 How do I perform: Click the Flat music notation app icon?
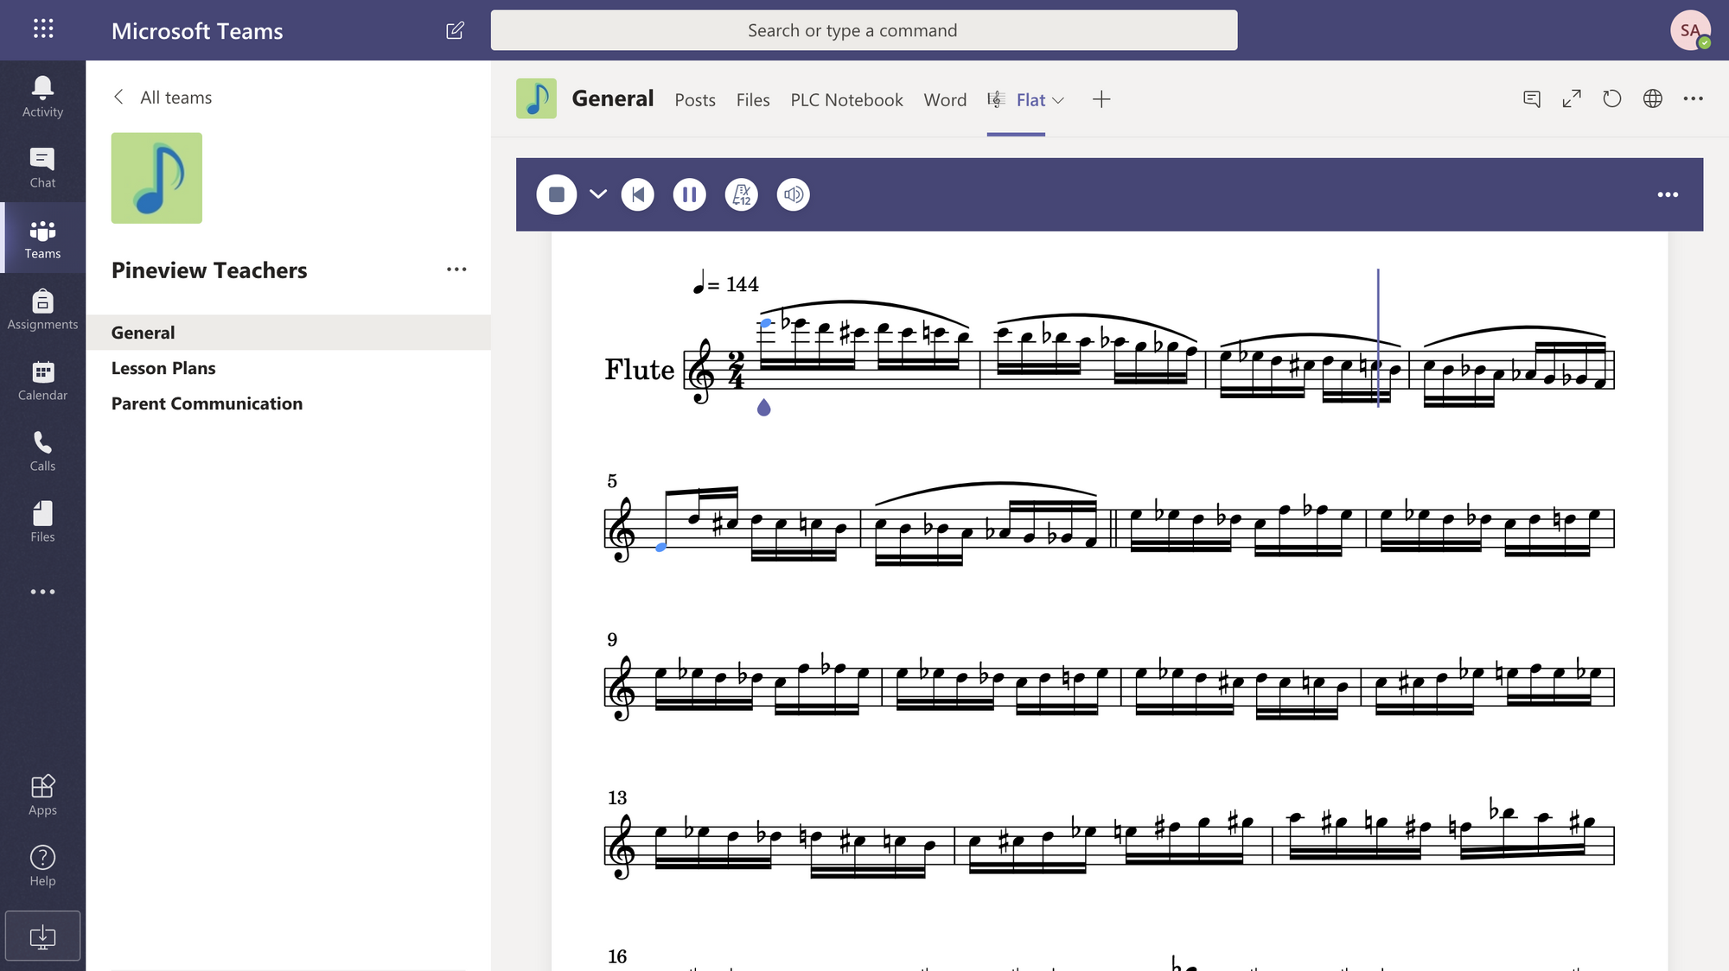point(996,98)
